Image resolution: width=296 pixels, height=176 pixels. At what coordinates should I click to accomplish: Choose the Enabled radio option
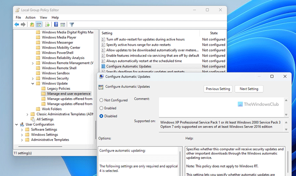101,108
